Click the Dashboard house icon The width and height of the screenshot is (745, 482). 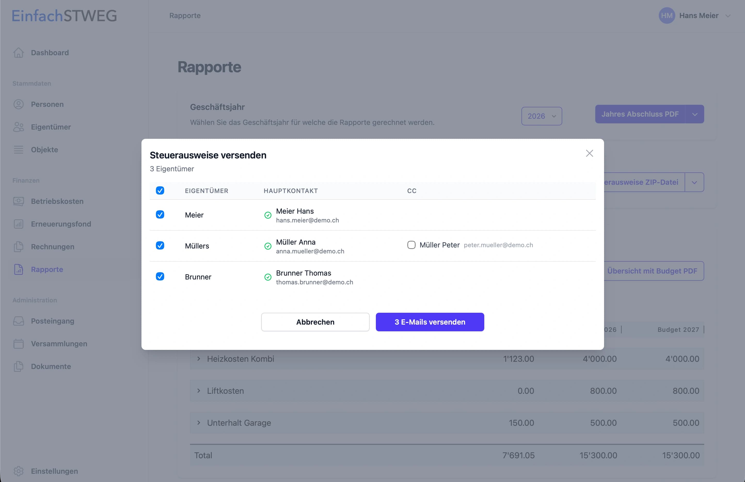[19, 53]
